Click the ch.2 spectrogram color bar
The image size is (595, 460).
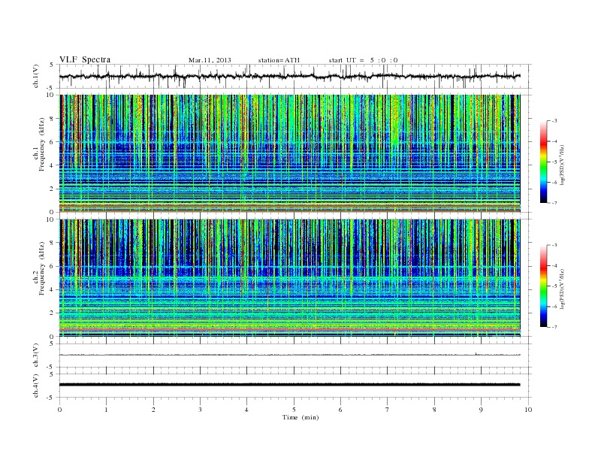point(543,286)
